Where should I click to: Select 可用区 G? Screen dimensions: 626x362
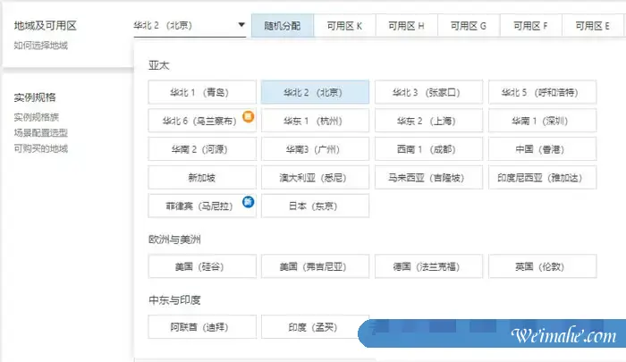tap(469, 26)
